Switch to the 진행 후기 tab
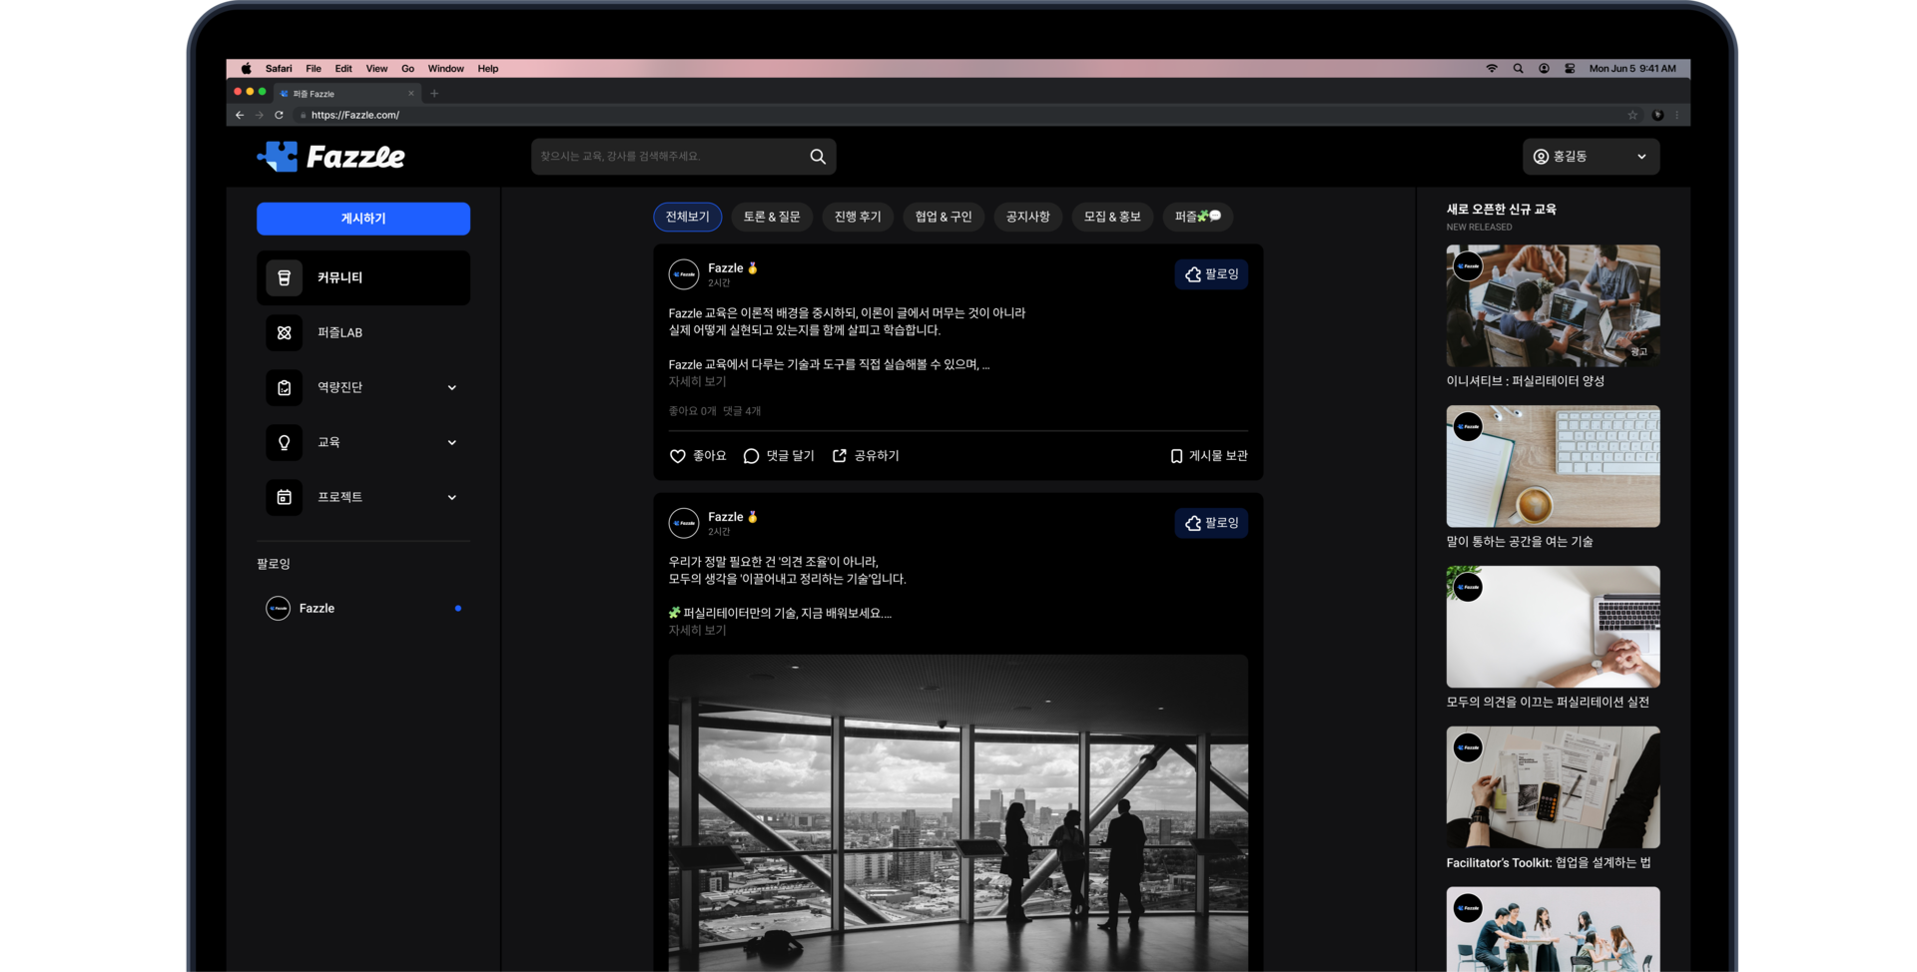 (858, 217)
